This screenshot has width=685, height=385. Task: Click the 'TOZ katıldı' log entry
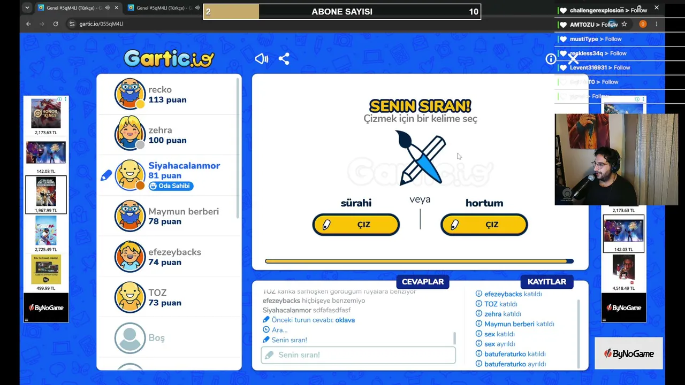(x=500, y=304)
